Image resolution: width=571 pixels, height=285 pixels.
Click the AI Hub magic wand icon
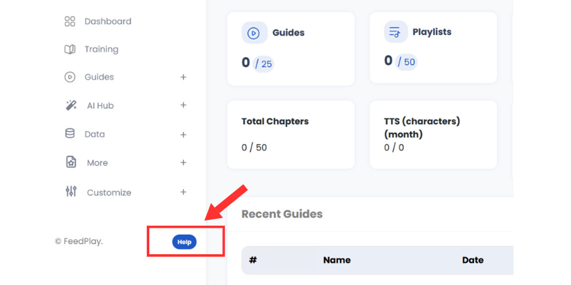(x=71, y=105)
